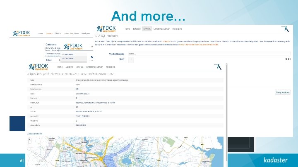Open Home in the nature zone detail window
298x167 pixels.
point(60,67)
